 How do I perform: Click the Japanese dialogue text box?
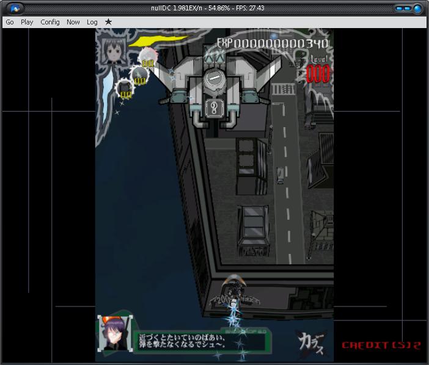(x=201, y=342)
